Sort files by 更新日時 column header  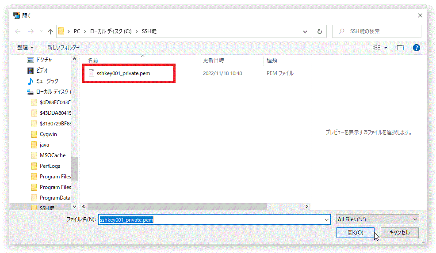click(x=214, y=60)
